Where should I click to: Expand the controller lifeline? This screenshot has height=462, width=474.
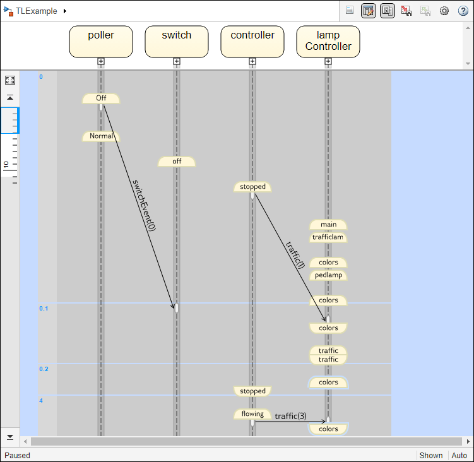click(252, 61)
